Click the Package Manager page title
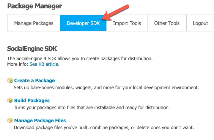This screenshot has height=140, width=214. [x=34, y=6]
